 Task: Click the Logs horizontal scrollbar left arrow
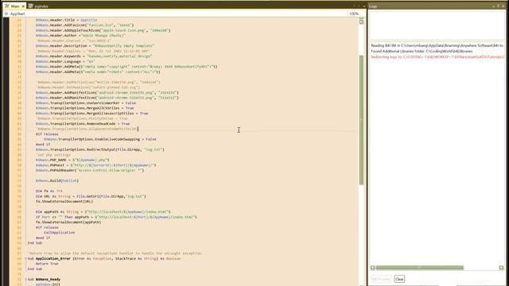click(x=373, y=268)
